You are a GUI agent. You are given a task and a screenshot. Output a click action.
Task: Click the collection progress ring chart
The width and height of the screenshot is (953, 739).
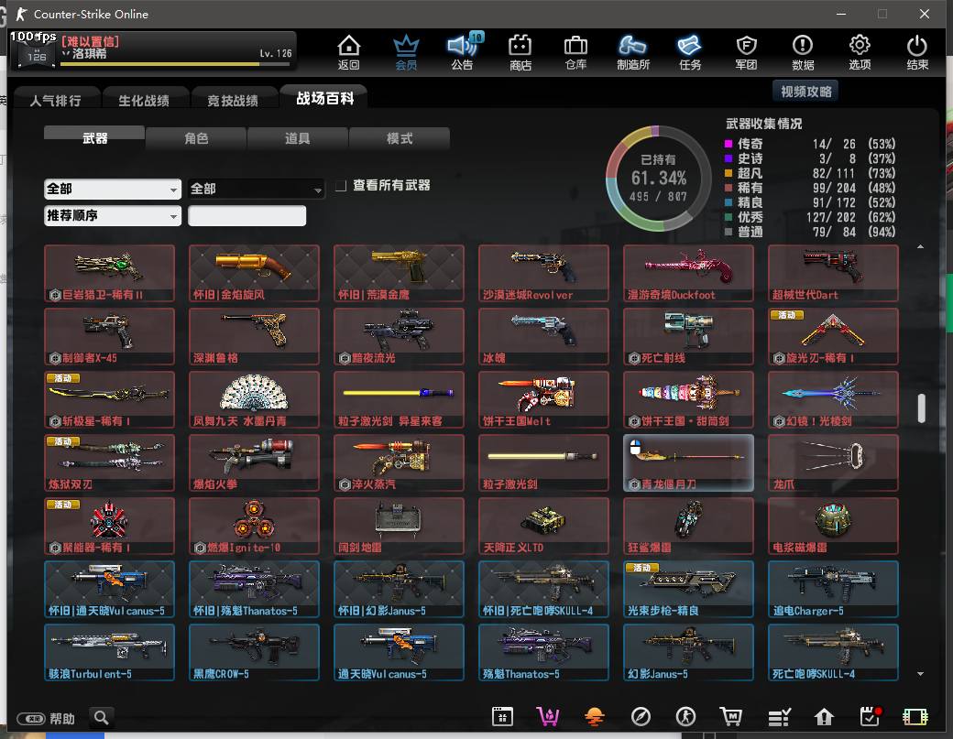(x=658, y=178)
